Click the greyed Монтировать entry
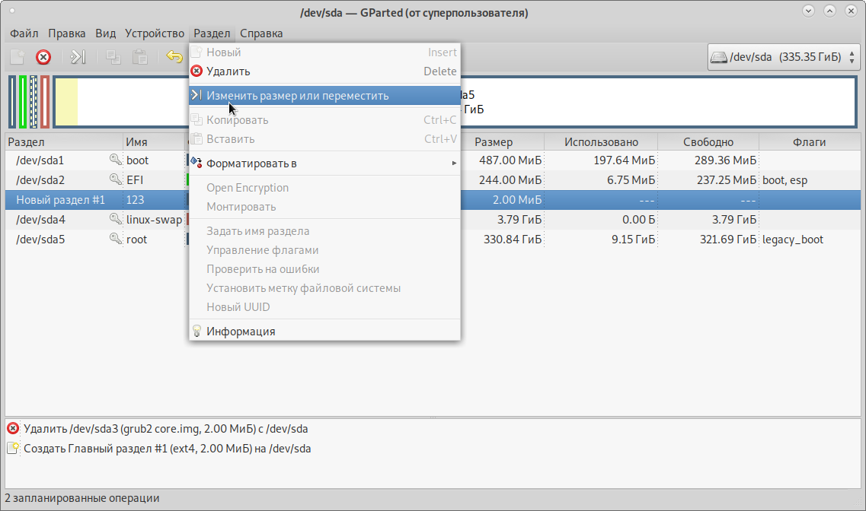866x511 pixels. pyautogui.click(x=324, y=207)
